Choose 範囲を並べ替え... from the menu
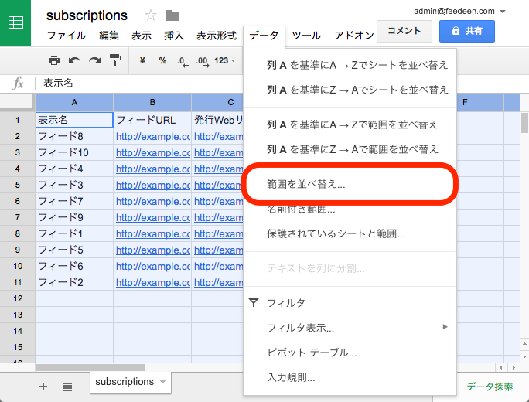529x402 pixels. pos(305,185)
